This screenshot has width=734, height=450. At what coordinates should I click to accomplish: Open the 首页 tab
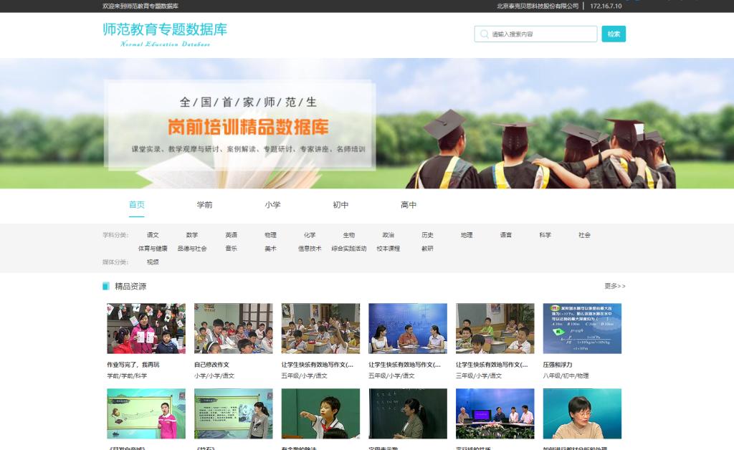(137, 205)
